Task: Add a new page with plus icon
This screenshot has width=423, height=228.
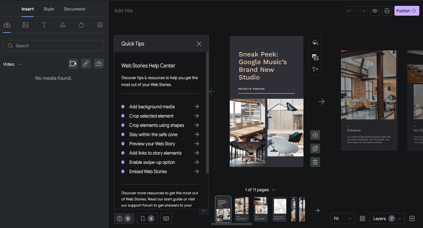Action: click(315, 135)
